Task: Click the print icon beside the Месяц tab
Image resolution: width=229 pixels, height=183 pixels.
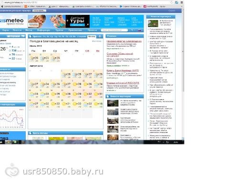Action: (x=100, y=36)
